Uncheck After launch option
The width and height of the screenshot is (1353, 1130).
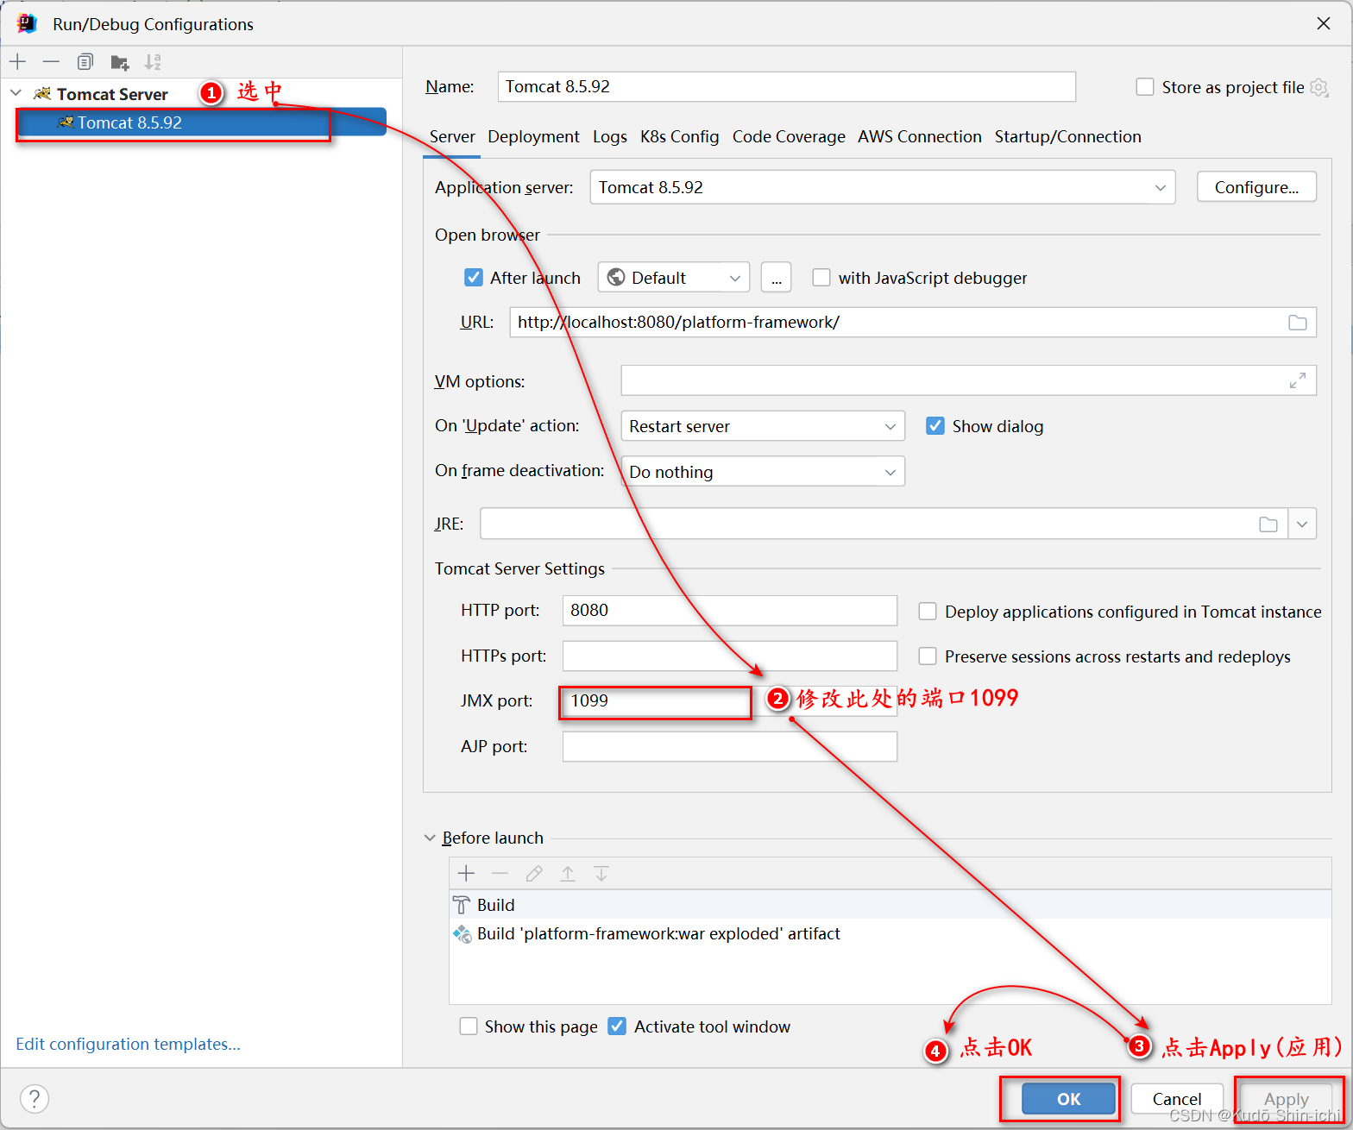tap(474, 278)
